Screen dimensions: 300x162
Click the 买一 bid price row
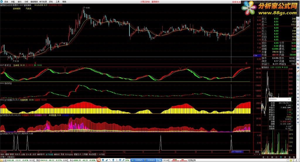coord(279,28)
